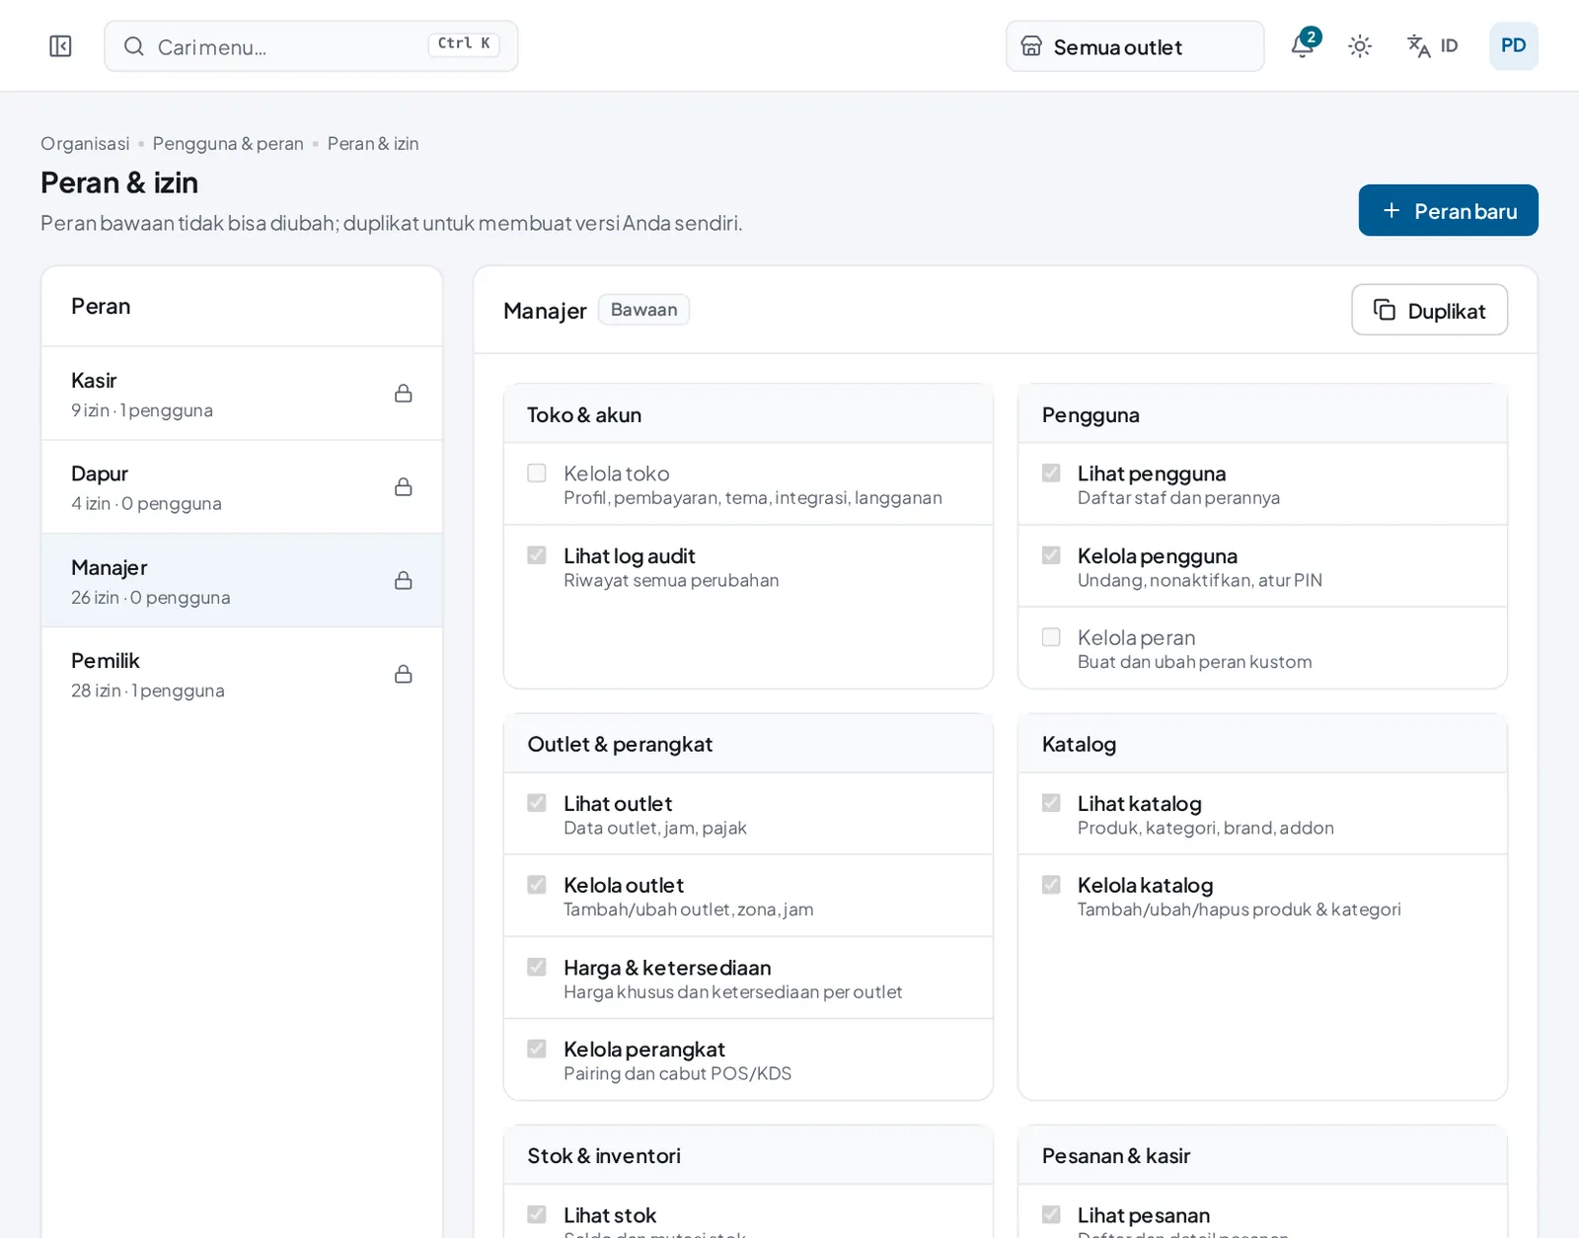1579x1238 pixels.
Task: Click lock icon on Dapur role
Action: tap(404, 487)
